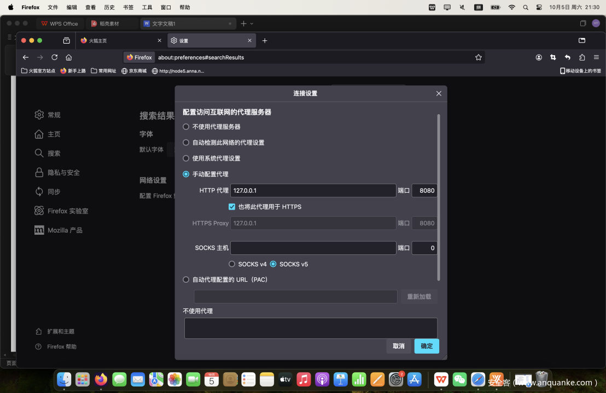Uncheck 也将此代理用于 HTTPS checkbox

tap(232, 207)
